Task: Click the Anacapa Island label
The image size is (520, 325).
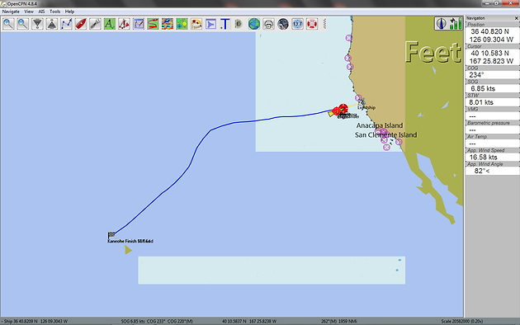Action: (x=380, y=125)
